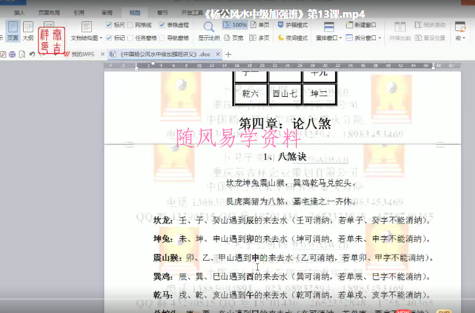Screen dimensions: 475x313
Task: Open the 页面布局 page layout tab
Action: pyautogui.click(x=49, y=13)
